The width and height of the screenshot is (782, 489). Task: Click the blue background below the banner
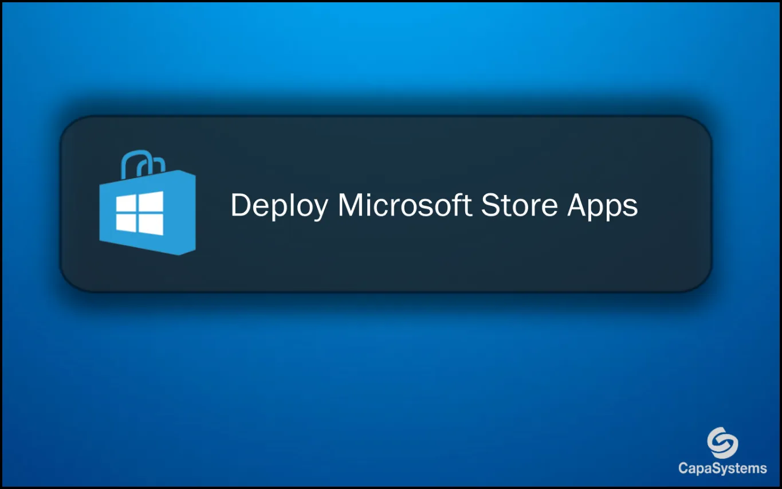(344, 390)
